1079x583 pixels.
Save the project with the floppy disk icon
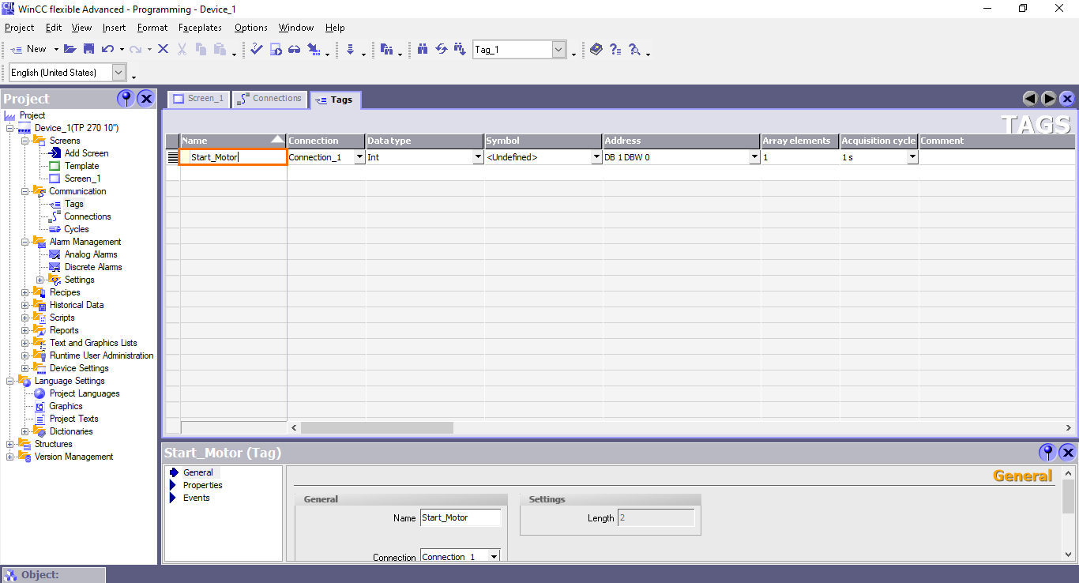click(x=89, y=49)
